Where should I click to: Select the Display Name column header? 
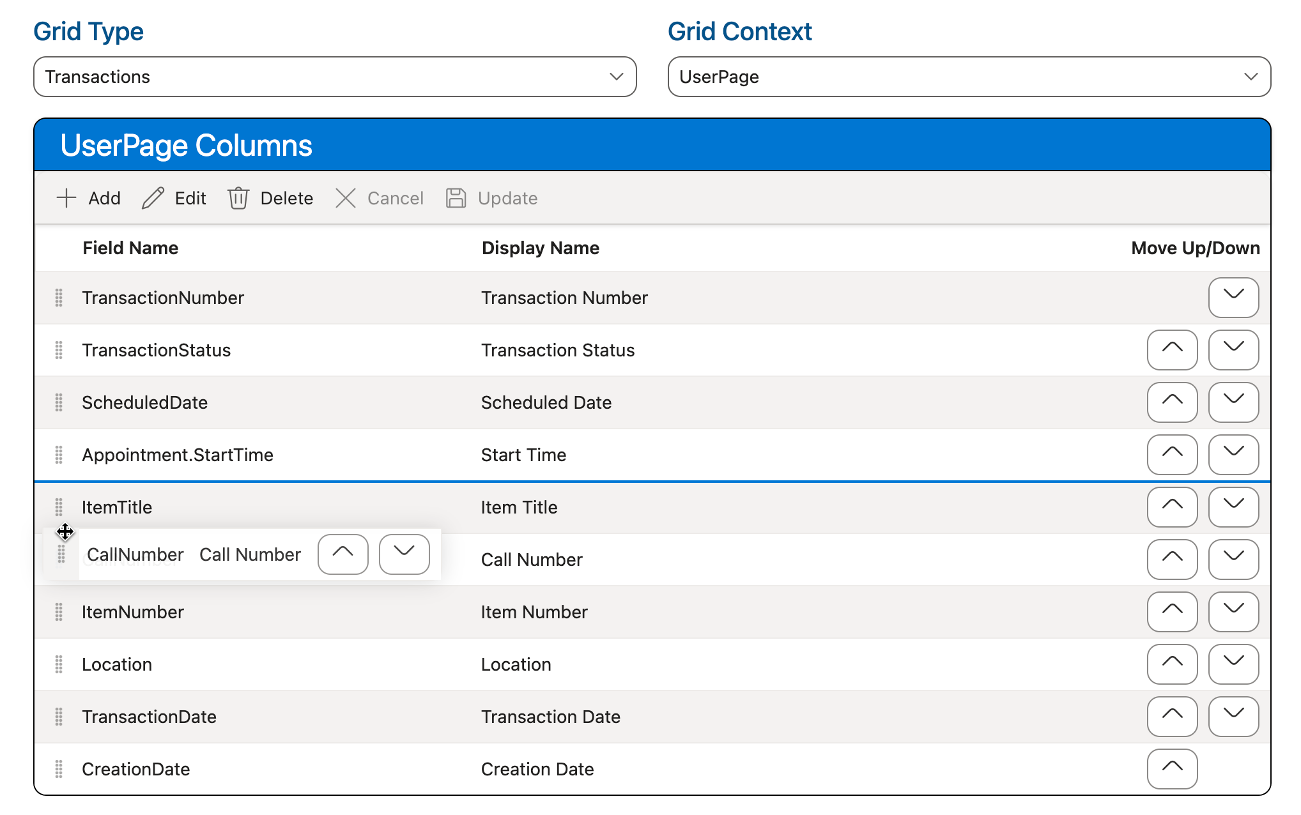pyautogui.click(x=540, y=248)
